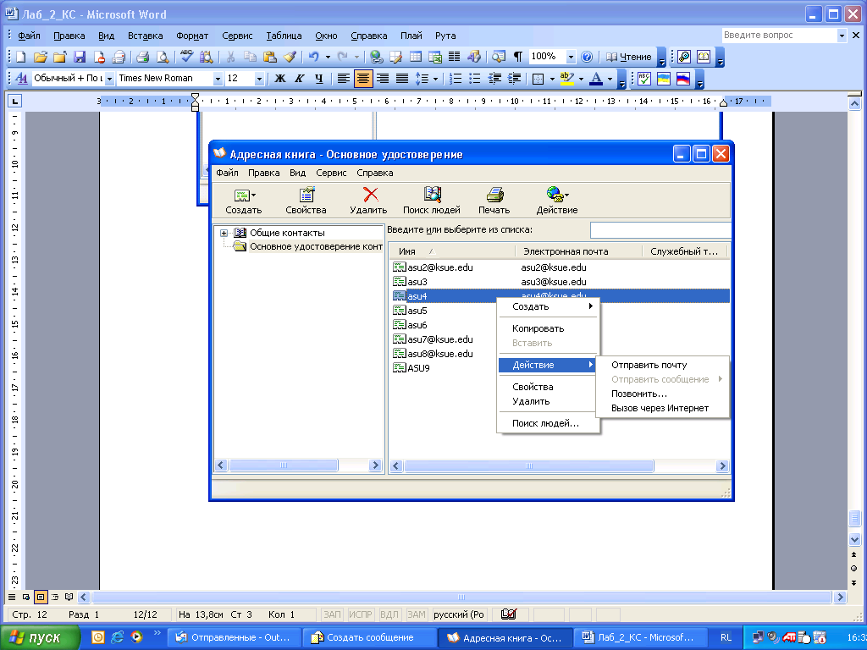Screen dimensions: 867x650
Task: Toggle document map icon
Action: (x=498, y=57)
